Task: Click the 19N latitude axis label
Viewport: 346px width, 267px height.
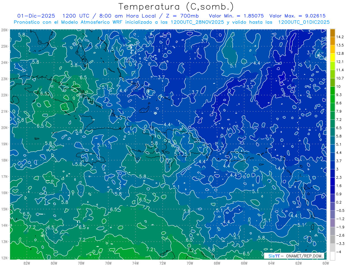Action: [4, 144]
